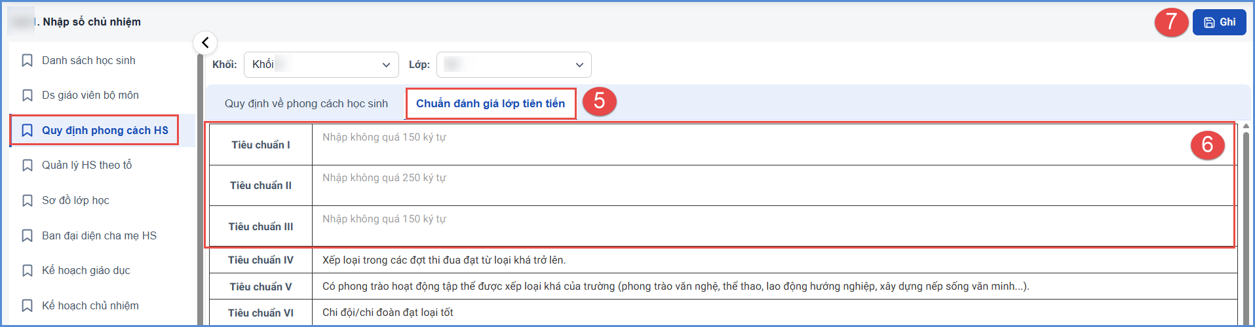
Task: Click the bookmark icon beside Kế hoạch giáo dục
Action: click(x=28, y=271)
